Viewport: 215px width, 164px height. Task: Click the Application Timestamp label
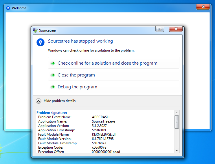pos(56,130)
